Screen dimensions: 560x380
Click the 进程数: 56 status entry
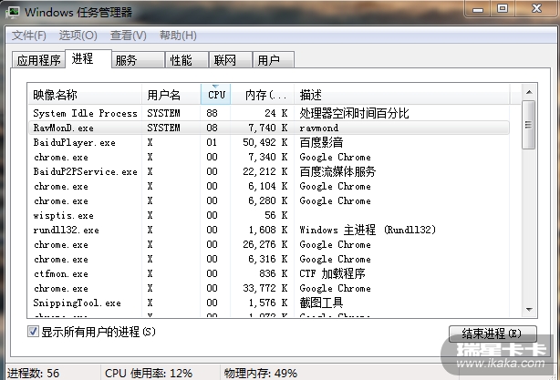33,374
